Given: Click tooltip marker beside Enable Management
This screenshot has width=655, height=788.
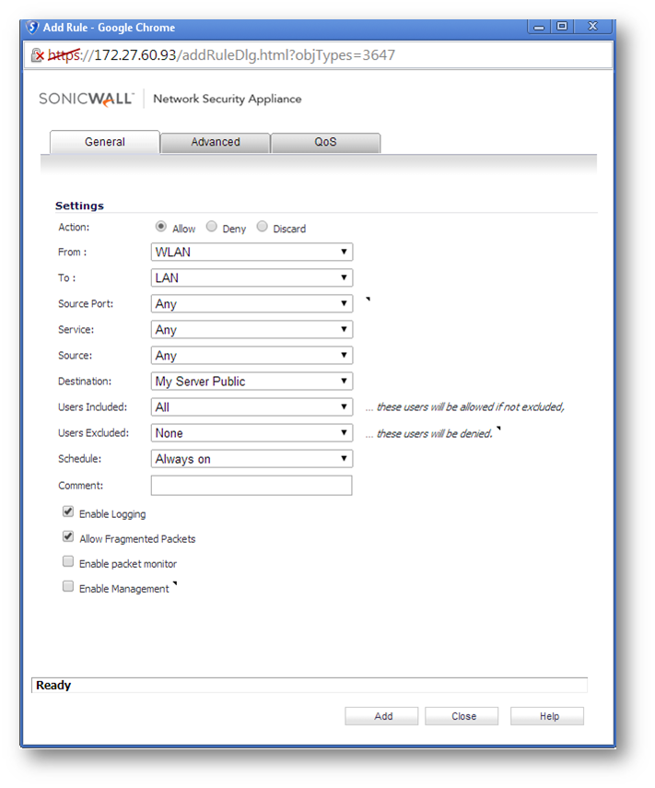Looking at the screenshot, I should tap(174, 583).
